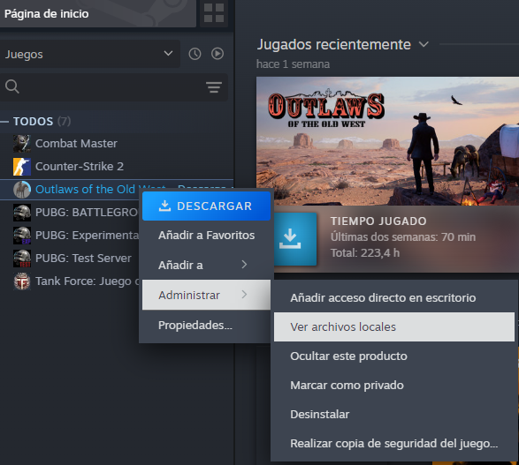The height and width of the screenshot is (465, 519).
Task: Select Ocultar este producto
Action: point(393,356)
